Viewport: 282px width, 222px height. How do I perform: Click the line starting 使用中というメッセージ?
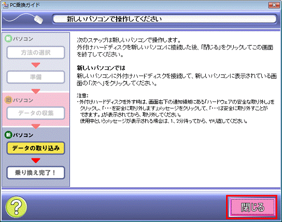pos(164,121)
